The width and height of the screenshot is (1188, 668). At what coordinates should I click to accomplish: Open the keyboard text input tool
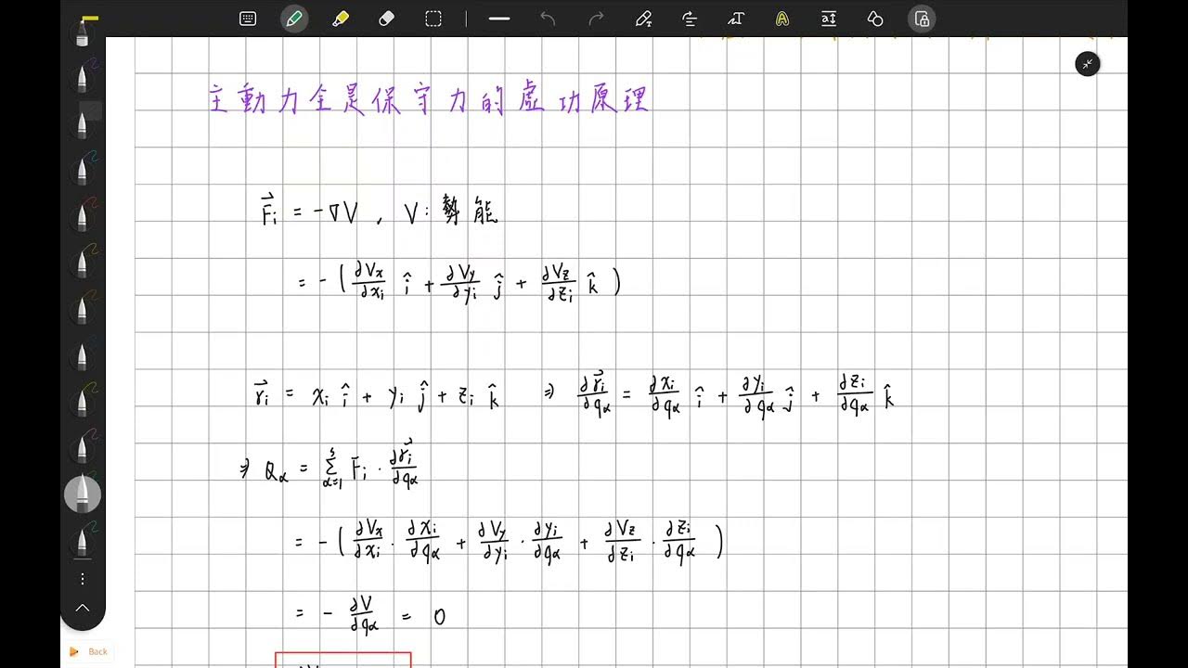[248, 19]
